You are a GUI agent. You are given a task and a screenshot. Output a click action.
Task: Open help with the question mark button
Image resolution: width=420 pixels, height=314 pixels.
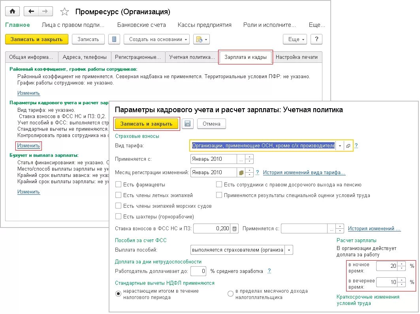316,39
